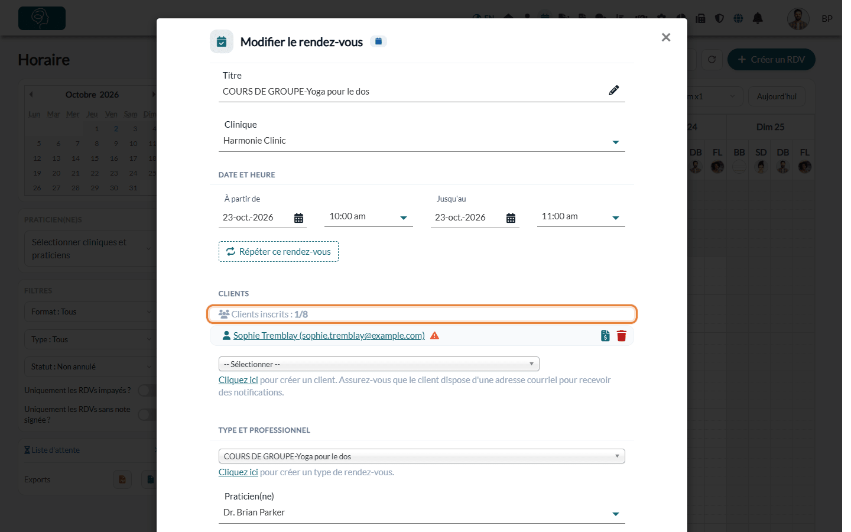This screenshot has width=851, height=532.
Task: Open the invoice icon for Sophie Tremblay
Action: pyautogui.click(x=605, y=336)
